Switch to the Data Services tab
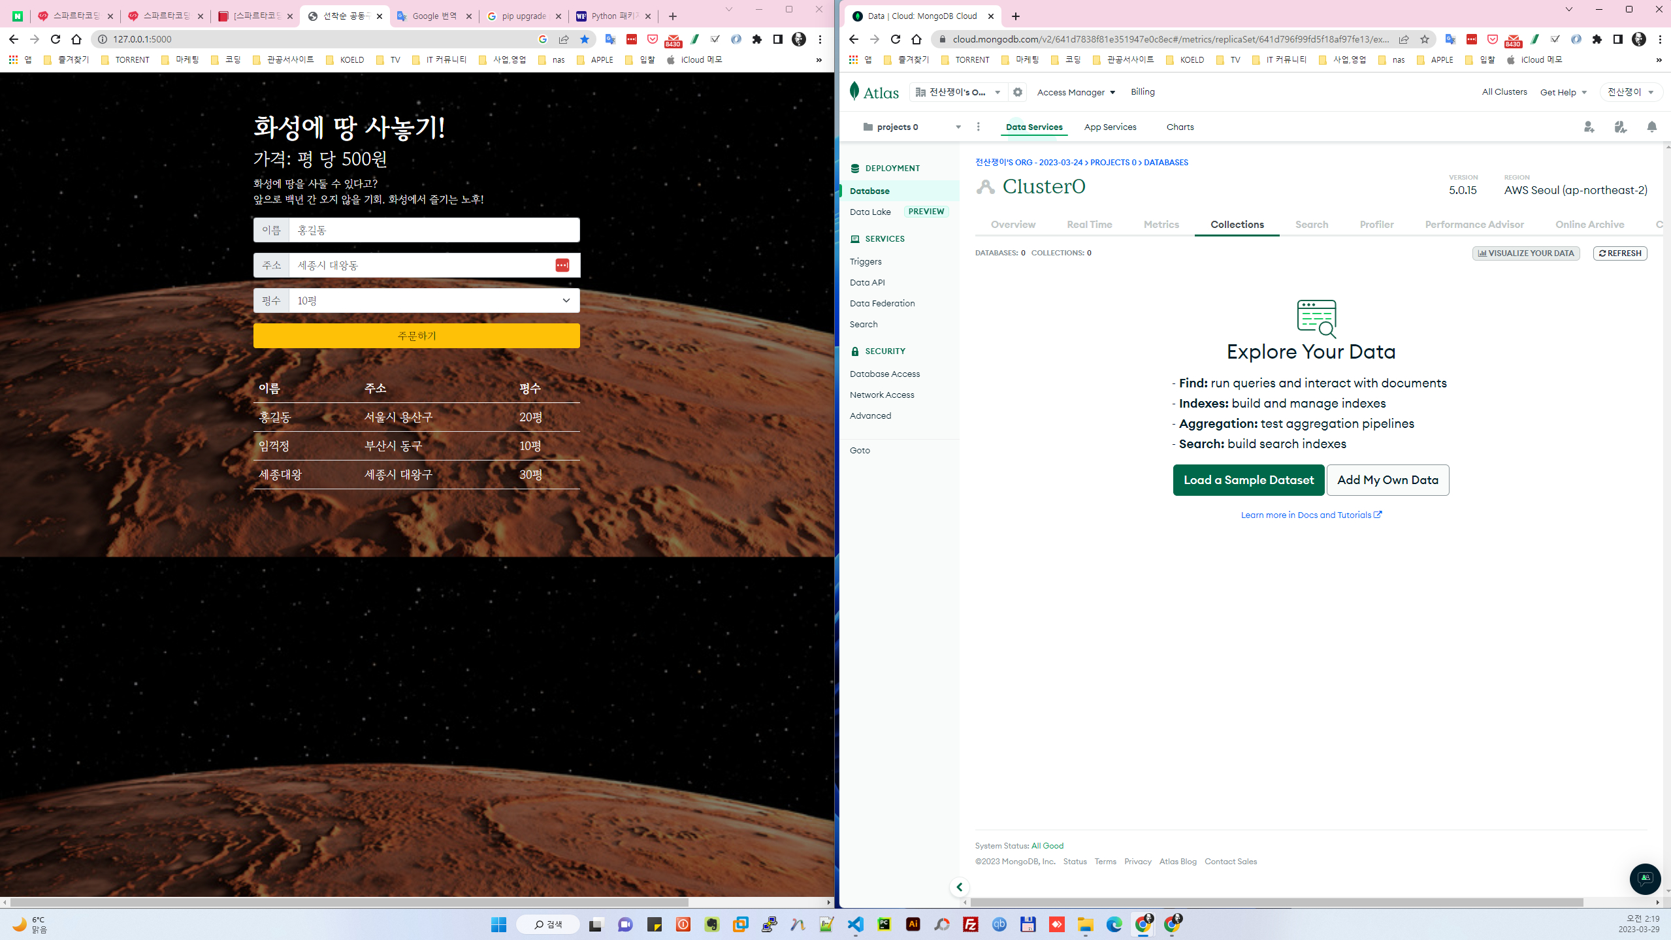Screen dimensions: 1671x940 (1034, 127)
